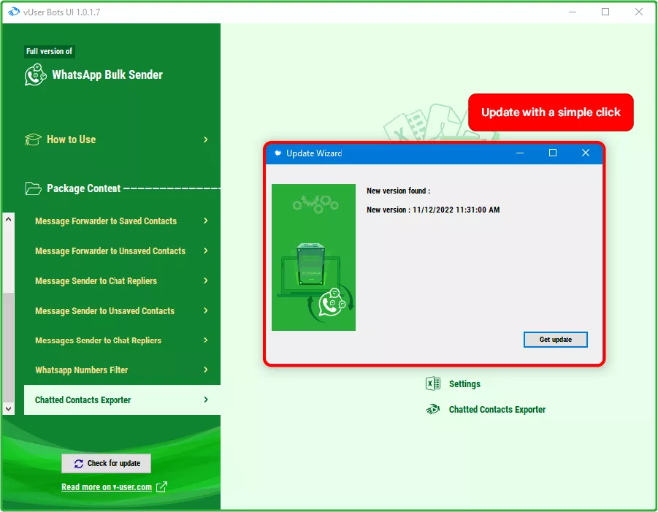Click the Update Wizard title bar icon
The width and height of the screenshot is (658, 512).
coord(278,153)
